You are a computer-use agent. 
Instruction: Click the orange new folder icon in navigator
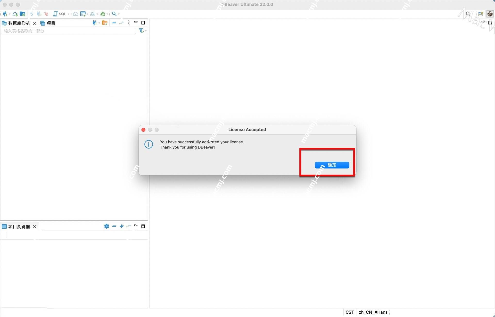point(105,23)
